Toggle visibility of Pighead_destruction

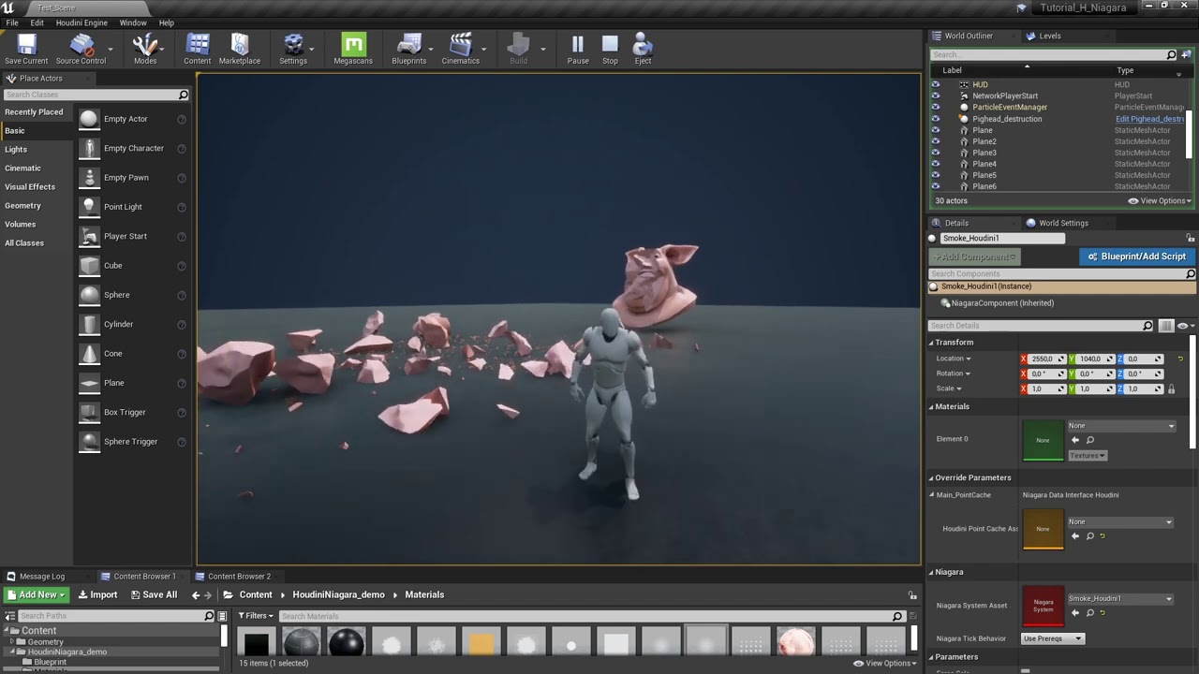coord(935,119)
